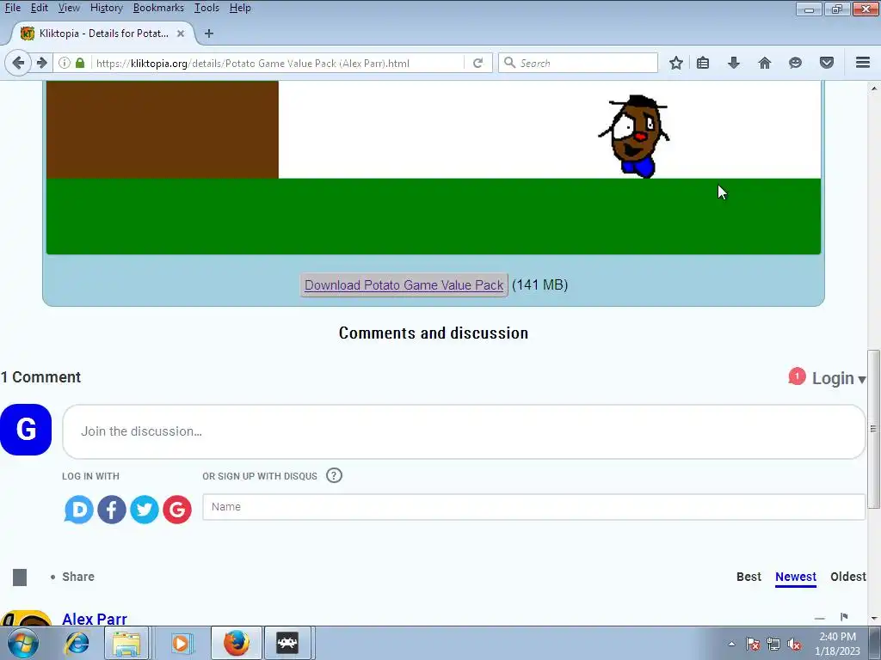Viewport: 881px width, 660px height.
Task: Switch to Firefox on the taskbar
Action: 236,643
